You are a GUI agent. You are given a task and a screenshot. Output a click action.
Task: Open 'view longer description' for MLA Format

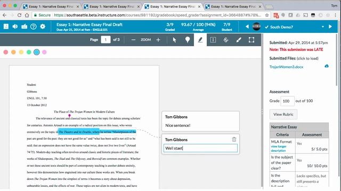click(278, 149)
